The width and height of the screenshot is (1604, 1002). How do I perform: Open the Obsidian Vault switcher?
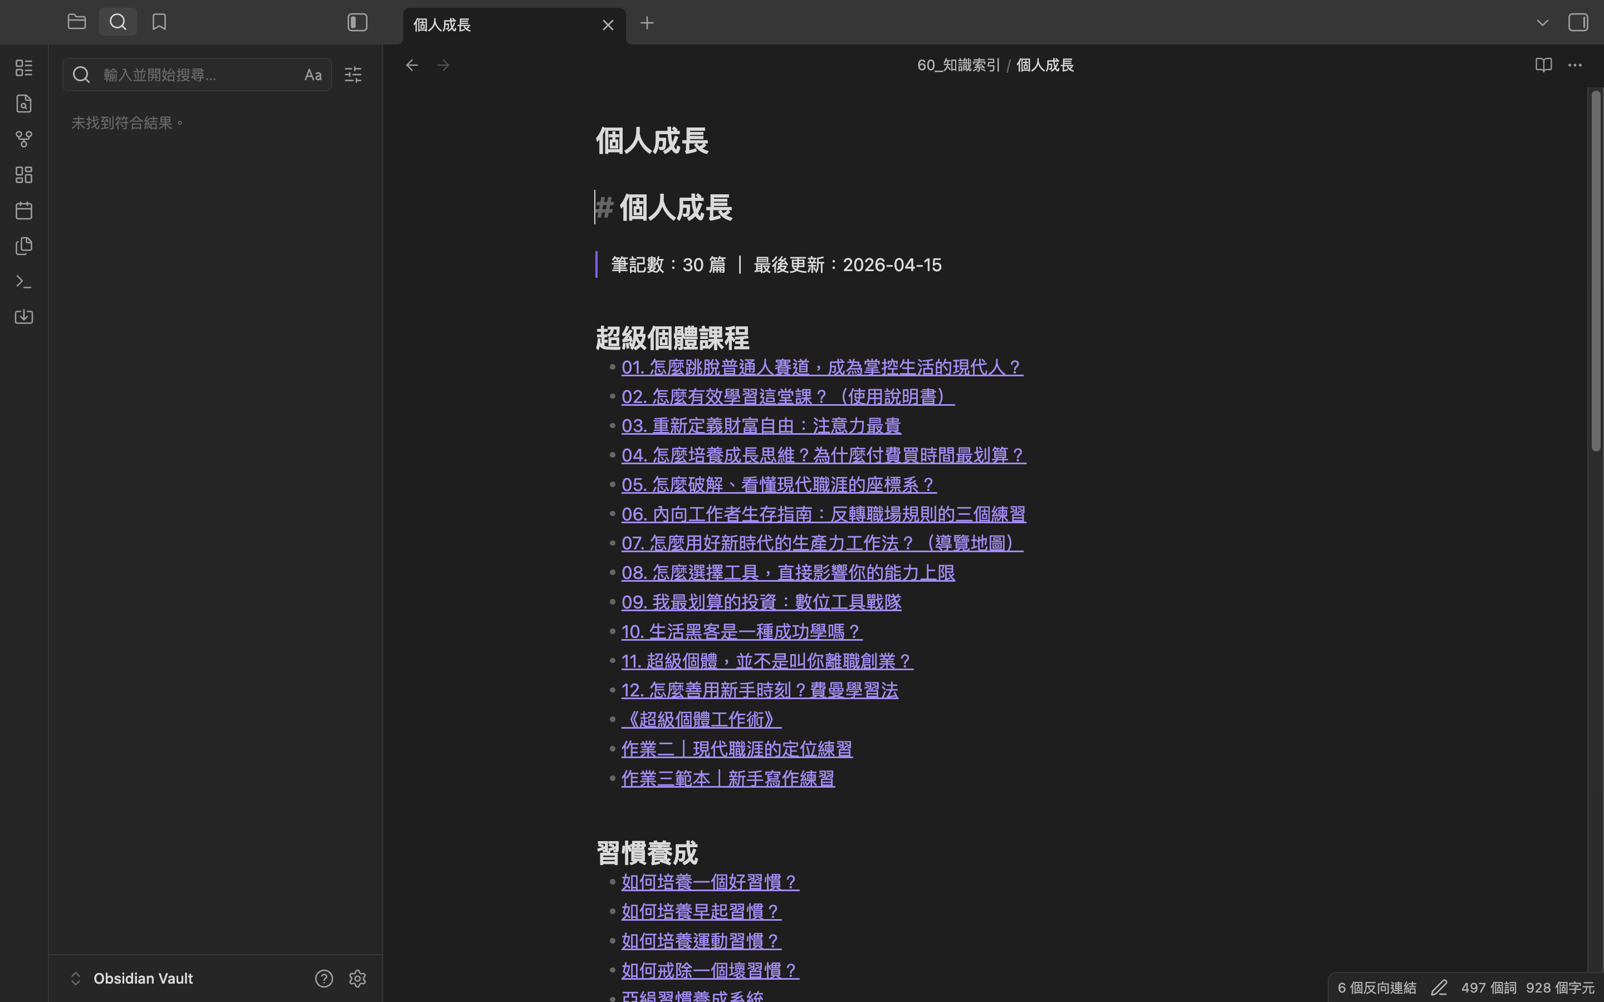(x=131, y=978)
